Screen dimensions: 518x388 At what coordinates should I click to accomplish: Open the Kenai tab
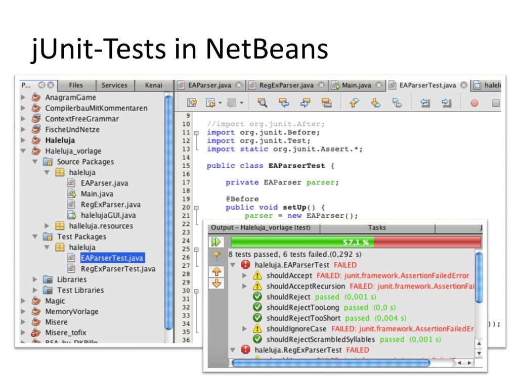click(x=154, y=85)
